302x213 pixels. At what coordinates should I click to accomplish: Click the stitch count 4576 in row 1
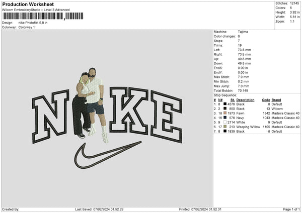click(x=231, y=104)
